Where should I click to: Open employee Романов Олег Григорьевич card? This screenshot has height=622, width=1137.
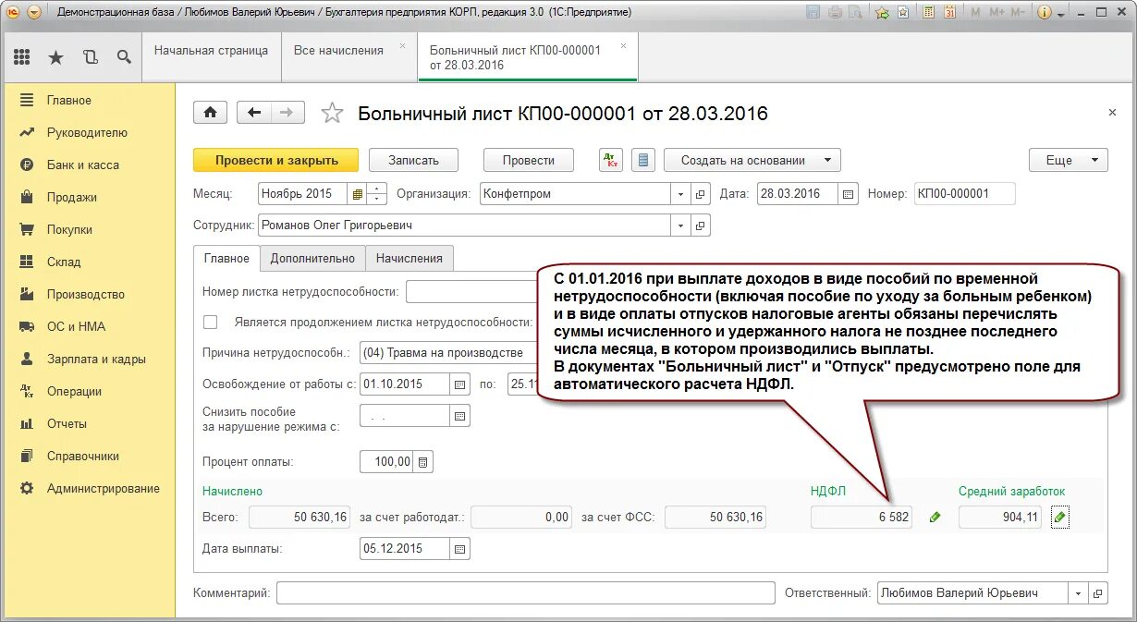point(701,226)
